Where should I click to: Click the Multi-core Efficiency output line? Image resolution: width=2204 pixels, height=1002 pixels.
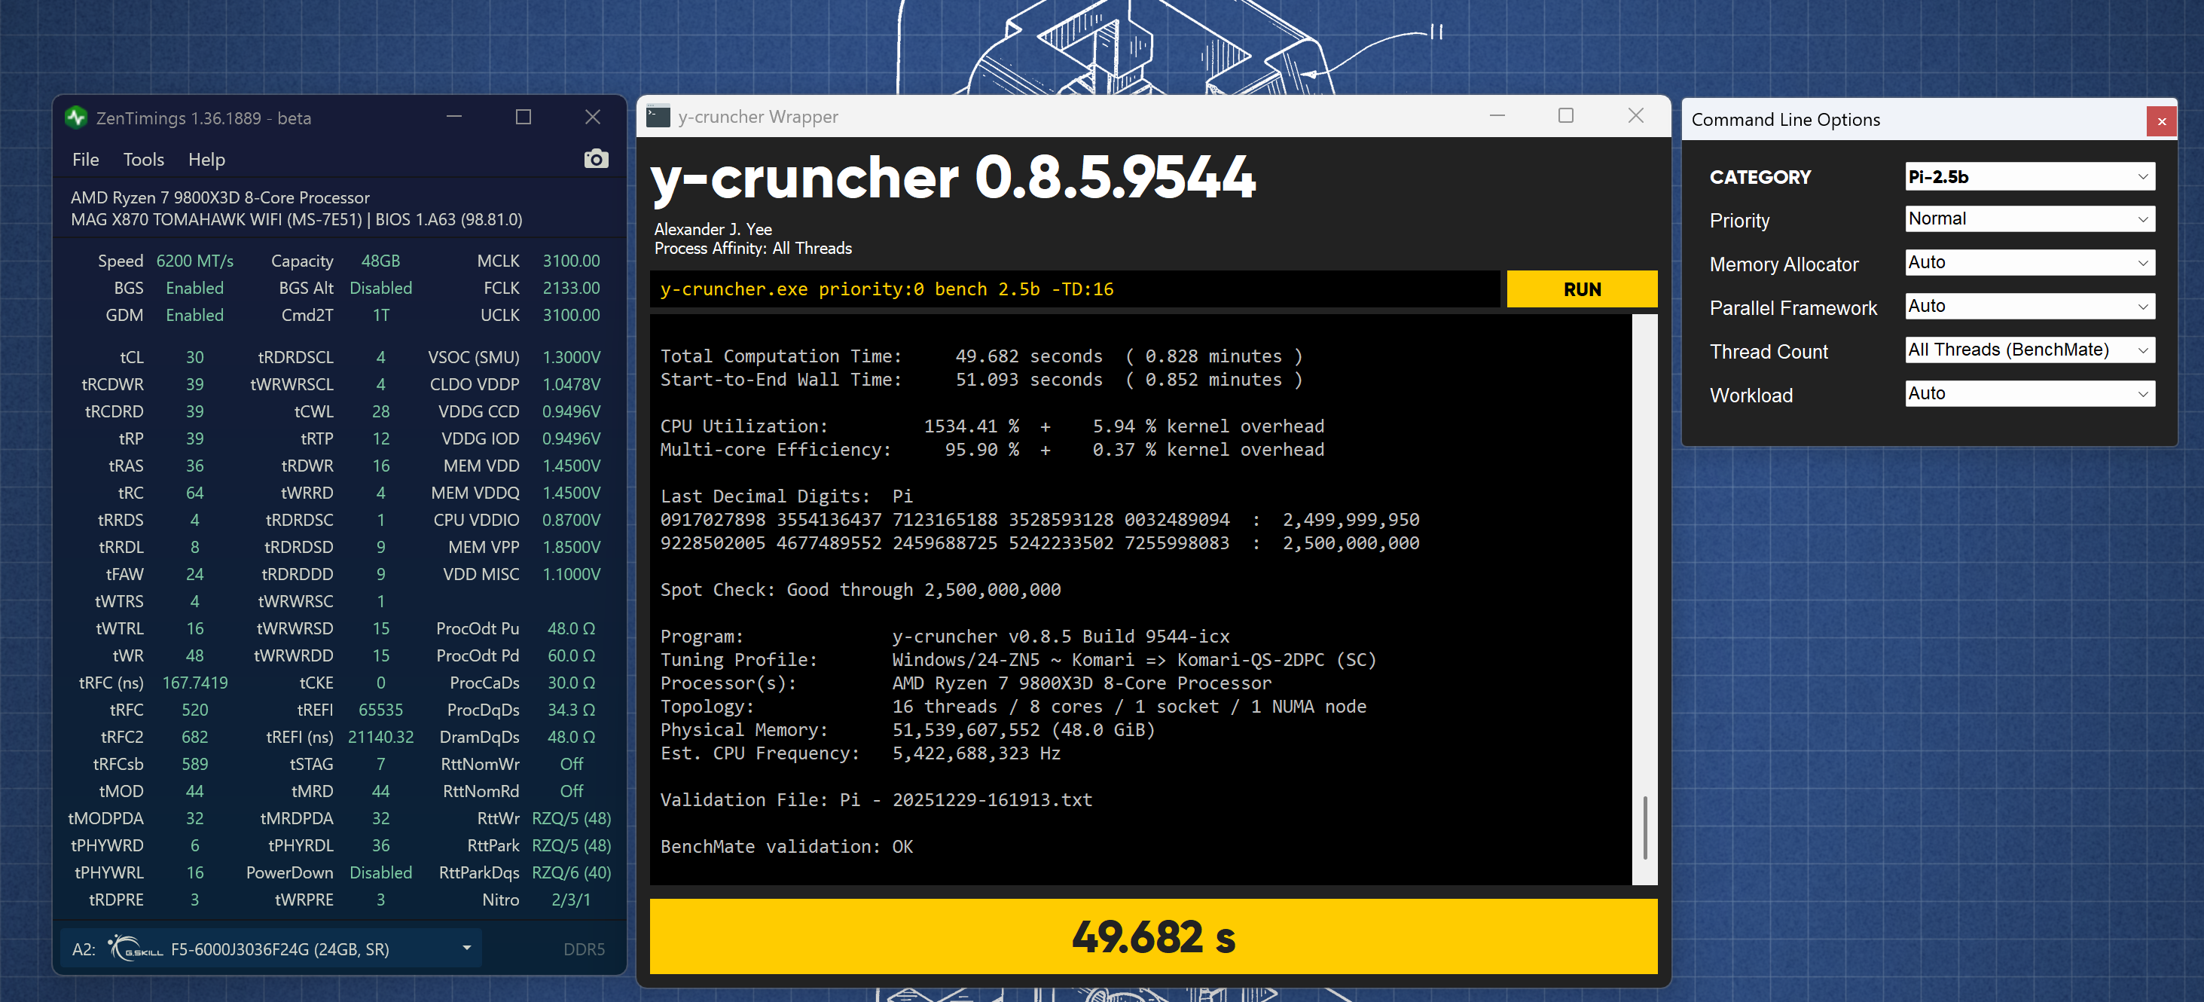pyautogui.click(x=993, y=449)
